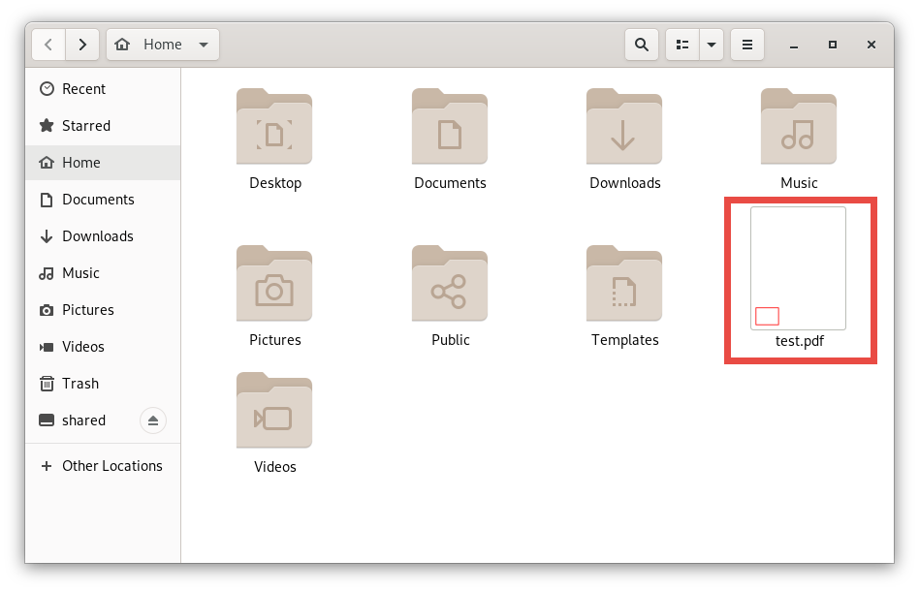Navigate forward with the forward arrow
Screen dimensions: 919x591
click(x=82, y=44)
